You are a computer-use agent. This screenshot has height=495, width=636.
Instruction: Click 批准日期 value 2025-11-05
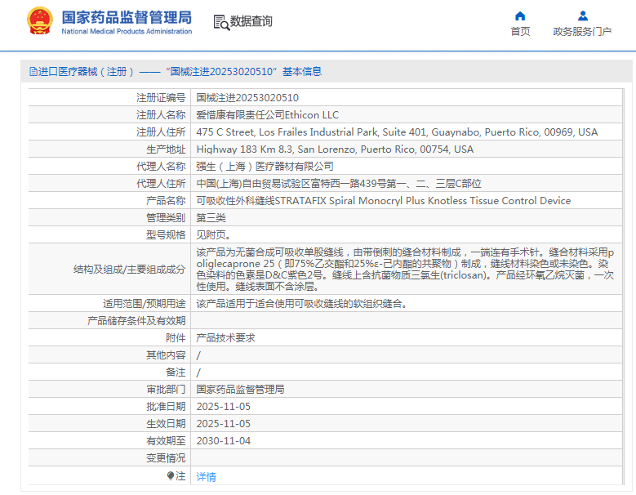(224, 406)
